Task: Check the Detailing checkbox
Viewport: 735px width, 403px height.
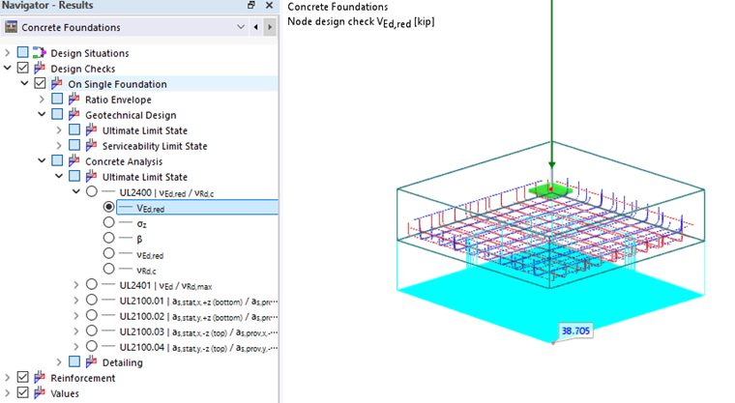Action: [74, 361]
